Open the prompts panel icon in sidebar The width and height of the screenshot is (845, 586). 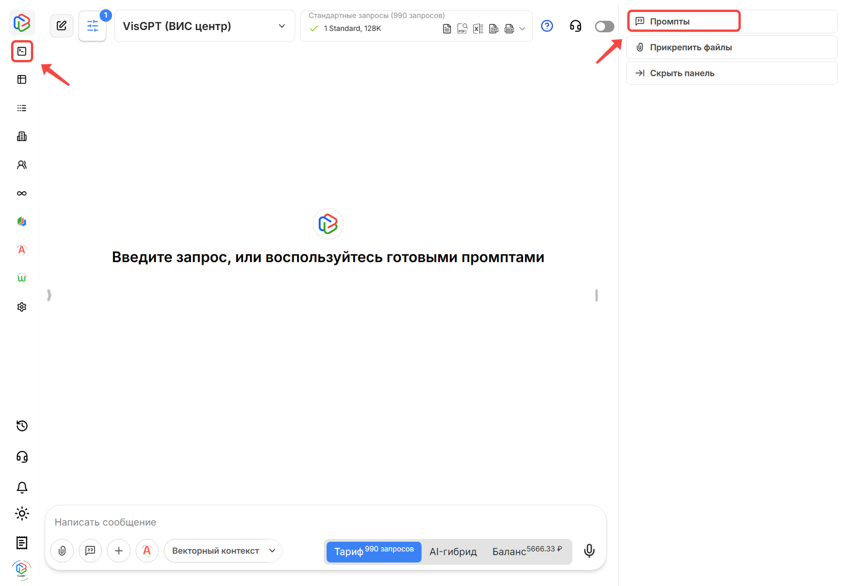(22, 51)
